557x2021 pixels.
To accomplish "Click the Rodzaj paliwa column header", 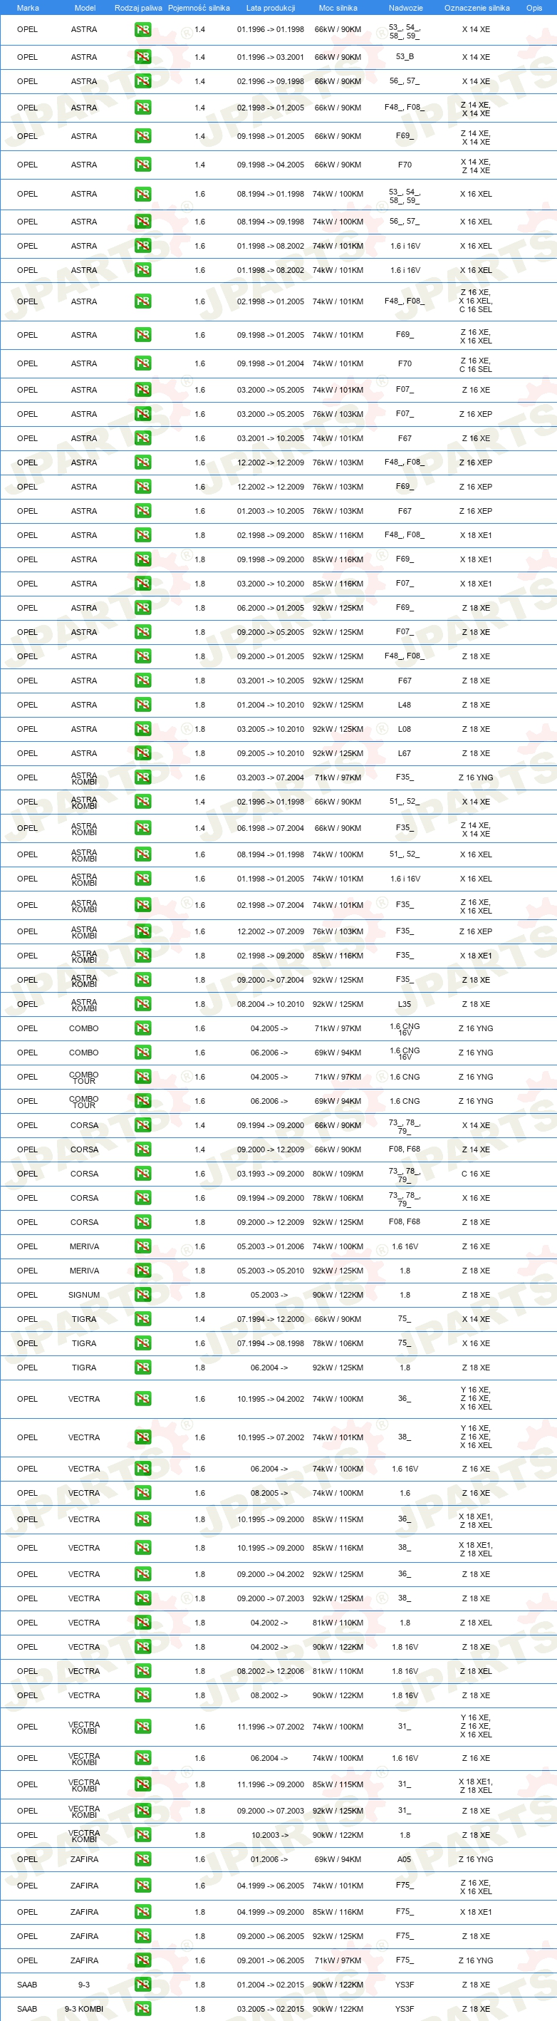I will point(138,8).
